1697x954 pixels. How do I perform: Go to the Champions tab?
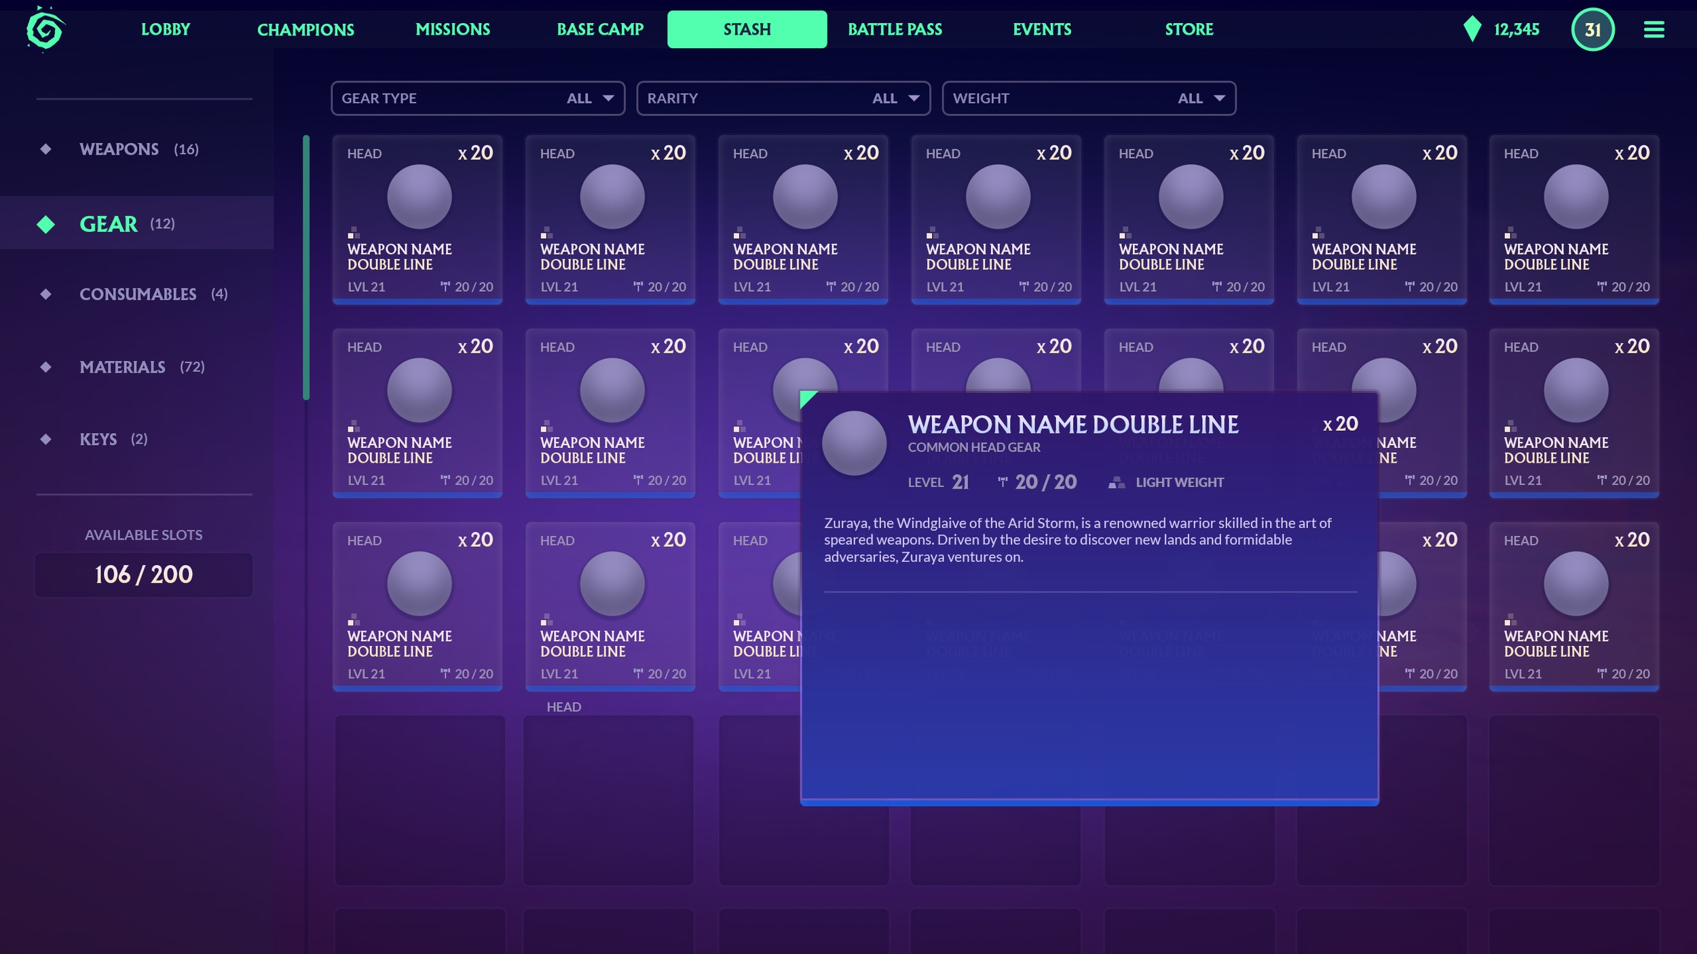point(305,29)
